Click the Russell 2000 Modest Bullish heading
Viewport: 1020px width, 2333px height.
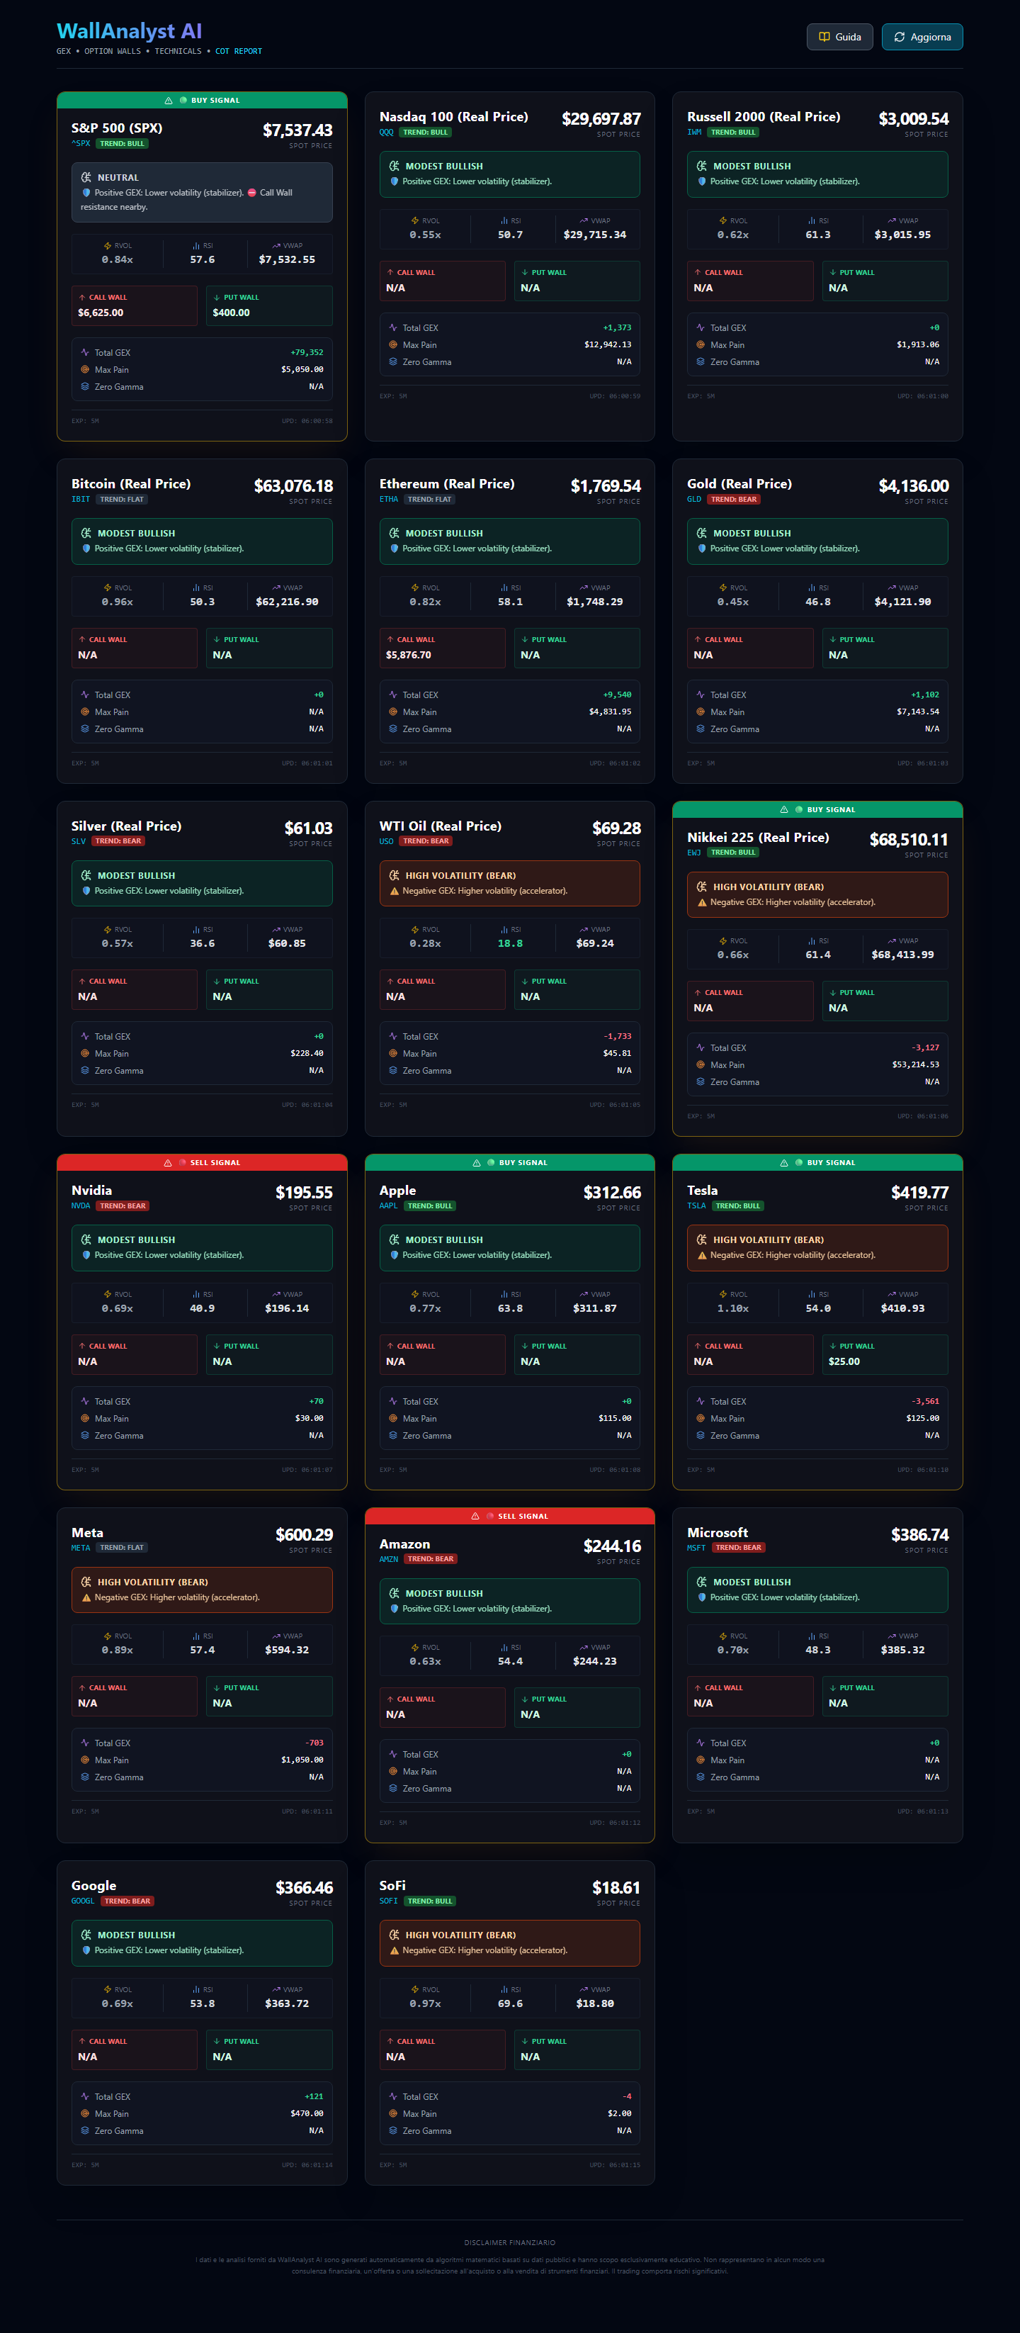752,167
